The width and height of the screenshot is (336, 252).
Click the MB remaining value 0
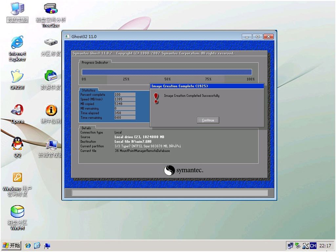(x=125, y=108)
